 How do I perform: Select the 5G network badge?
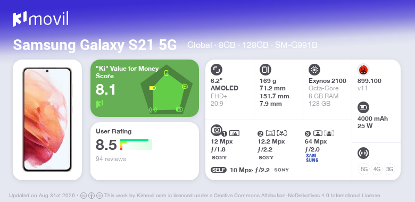point(364,169)
